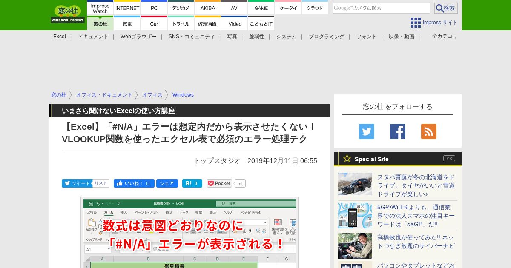Viewport: 511px width, 268px height.
Task: Click the Special Site star icon
Action: tap(347, 158)
